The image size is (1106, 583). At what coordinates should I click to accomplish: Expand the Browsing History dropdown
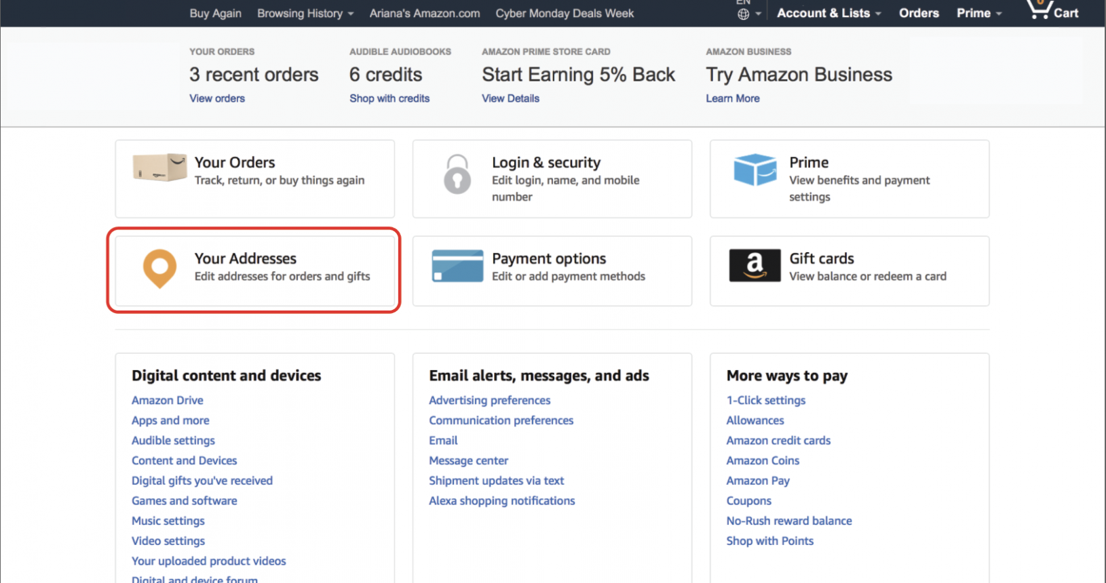[x=305, y=14]
